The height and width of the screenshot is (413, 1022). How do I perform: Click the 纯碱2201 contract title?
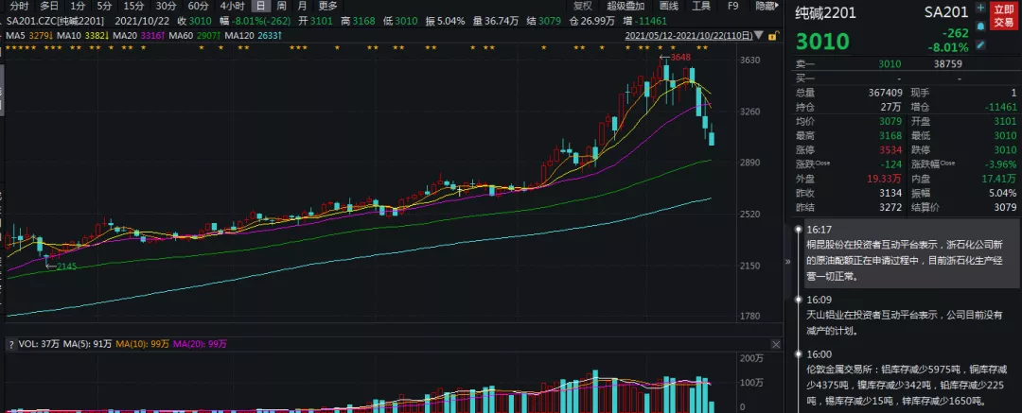[826, 12]
